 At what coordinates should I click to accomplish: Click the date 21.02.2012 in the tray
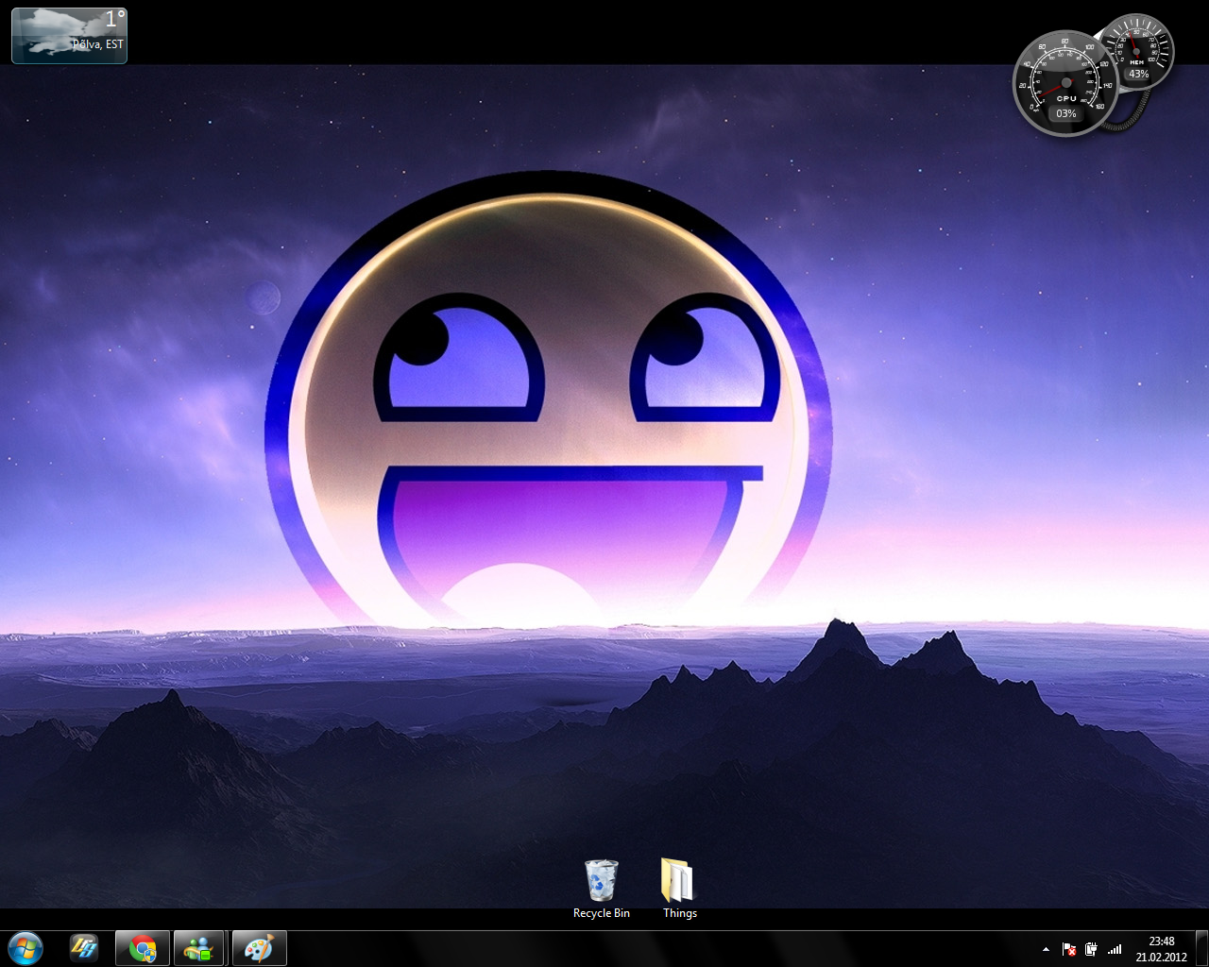pyautogui.click(x=1162, y=957)
